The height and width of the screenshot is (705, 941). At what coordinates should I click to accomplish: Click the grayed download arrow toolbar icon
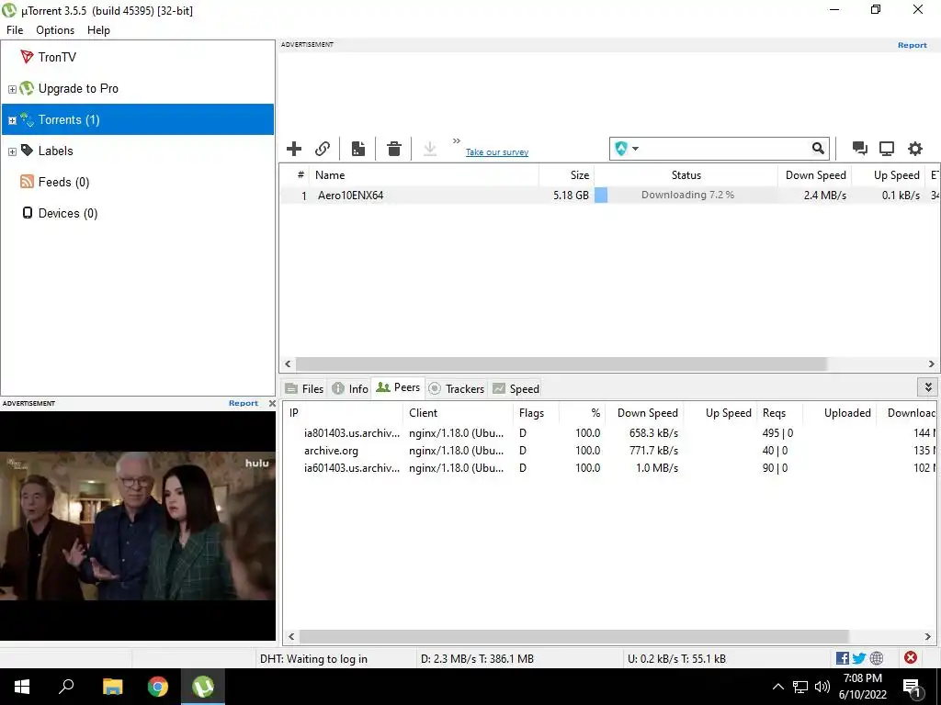[x=430, y=149]
